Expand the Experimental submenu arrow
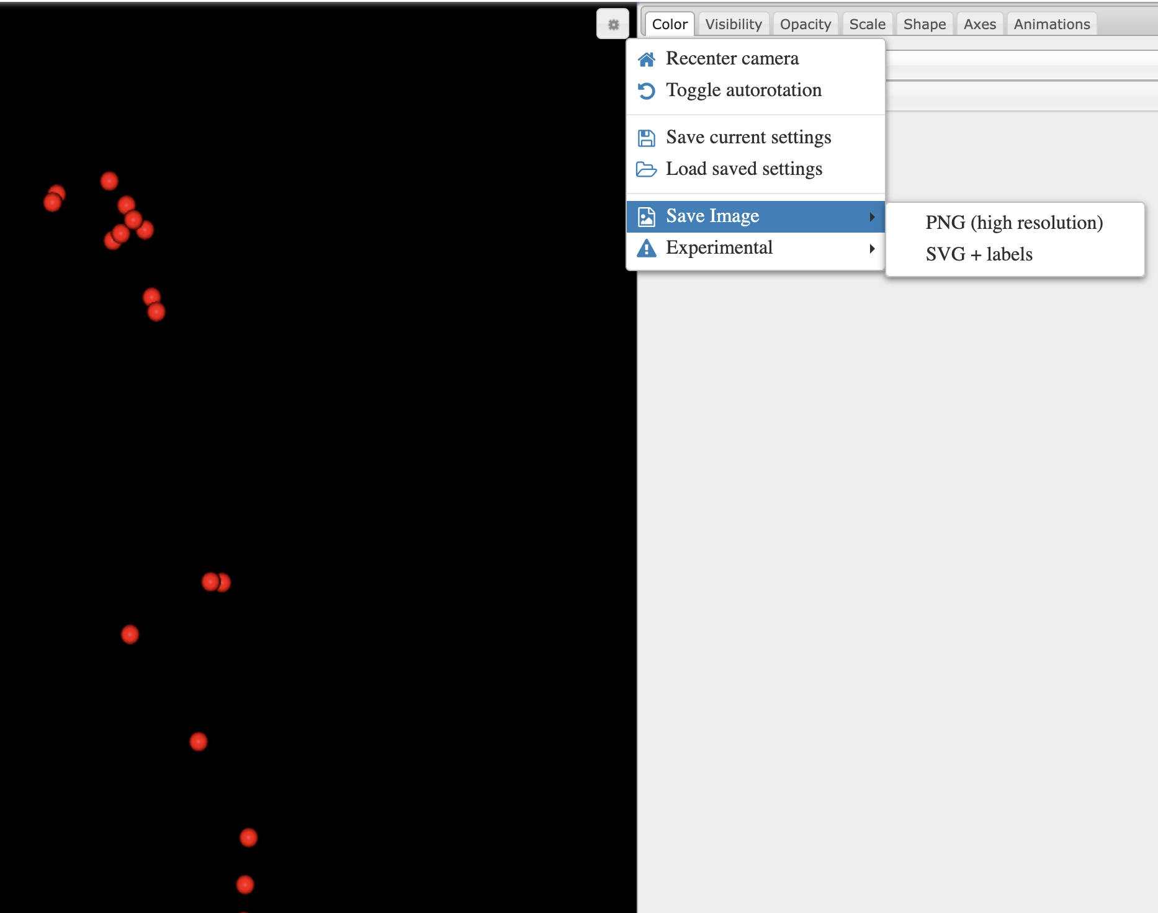 click(x=872, y=248)
